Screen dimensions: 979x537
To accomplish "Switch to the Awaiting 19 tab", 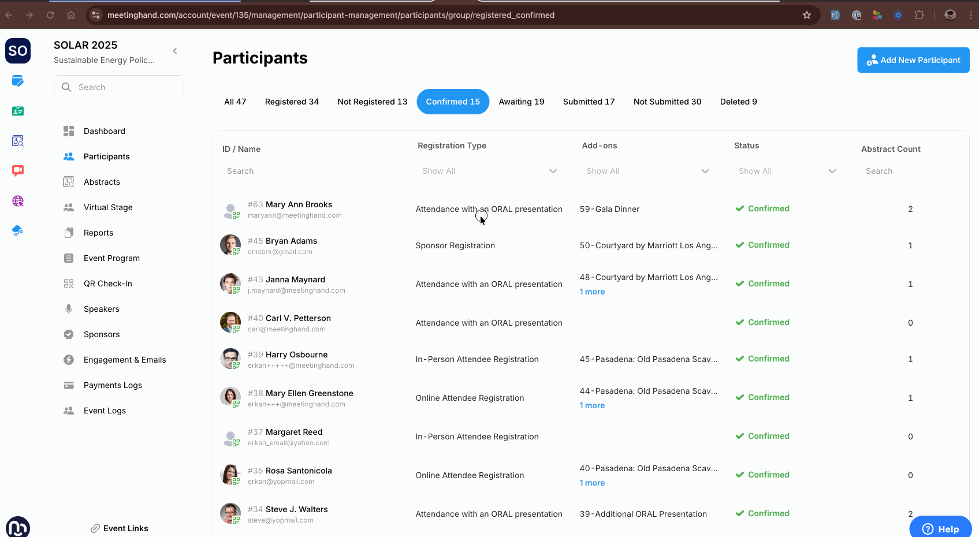I will [x=521, y=102].
